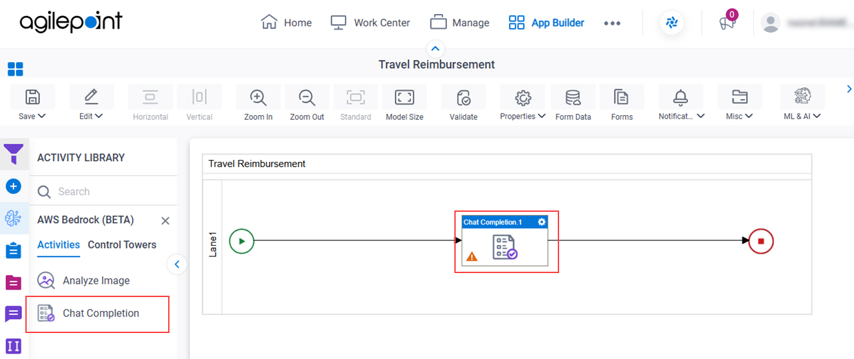Click the Misc folder icon
854x359 pixels.
coord(739,98)
